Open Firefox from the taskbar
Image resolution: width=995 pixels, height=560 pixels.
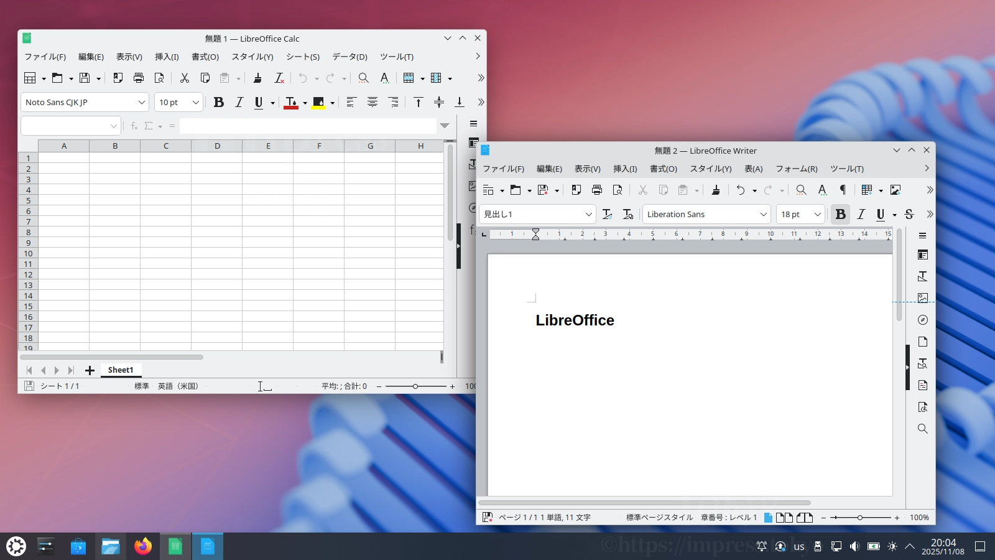pyautogui.click(x=143, y=546)
